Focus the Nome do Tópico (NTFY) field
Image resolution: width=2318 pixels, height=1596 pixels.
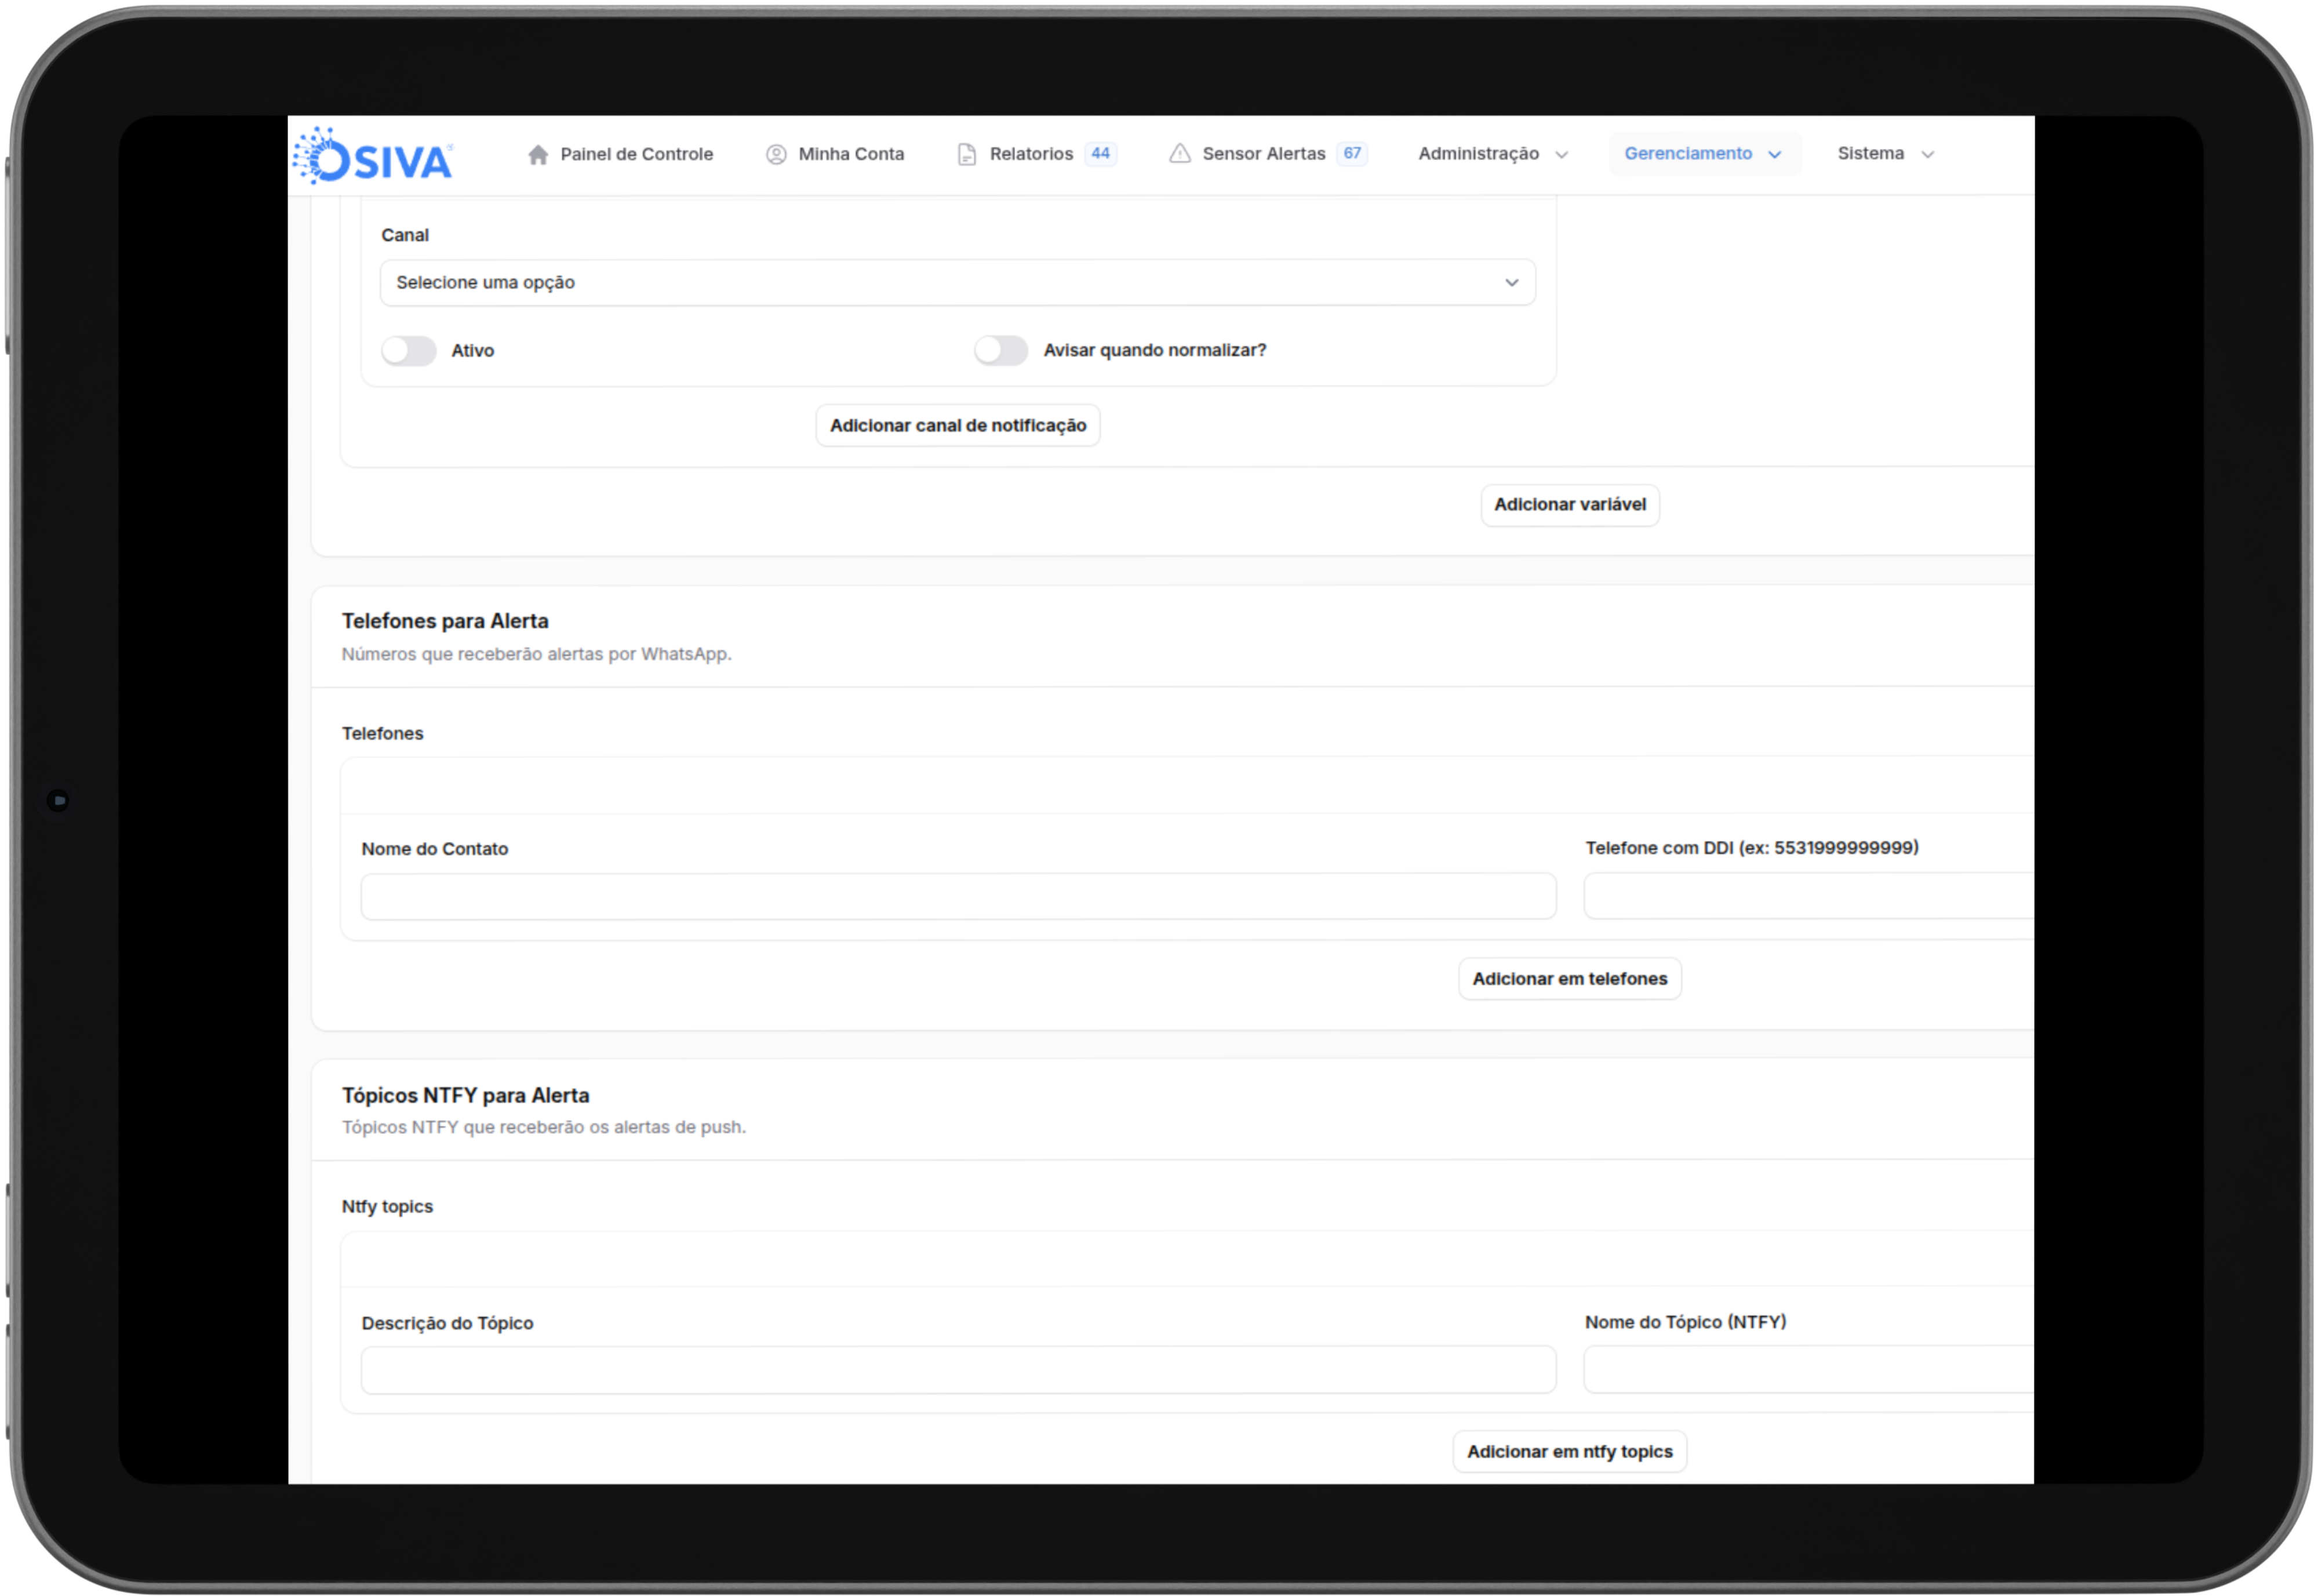coord(1808,1369)
